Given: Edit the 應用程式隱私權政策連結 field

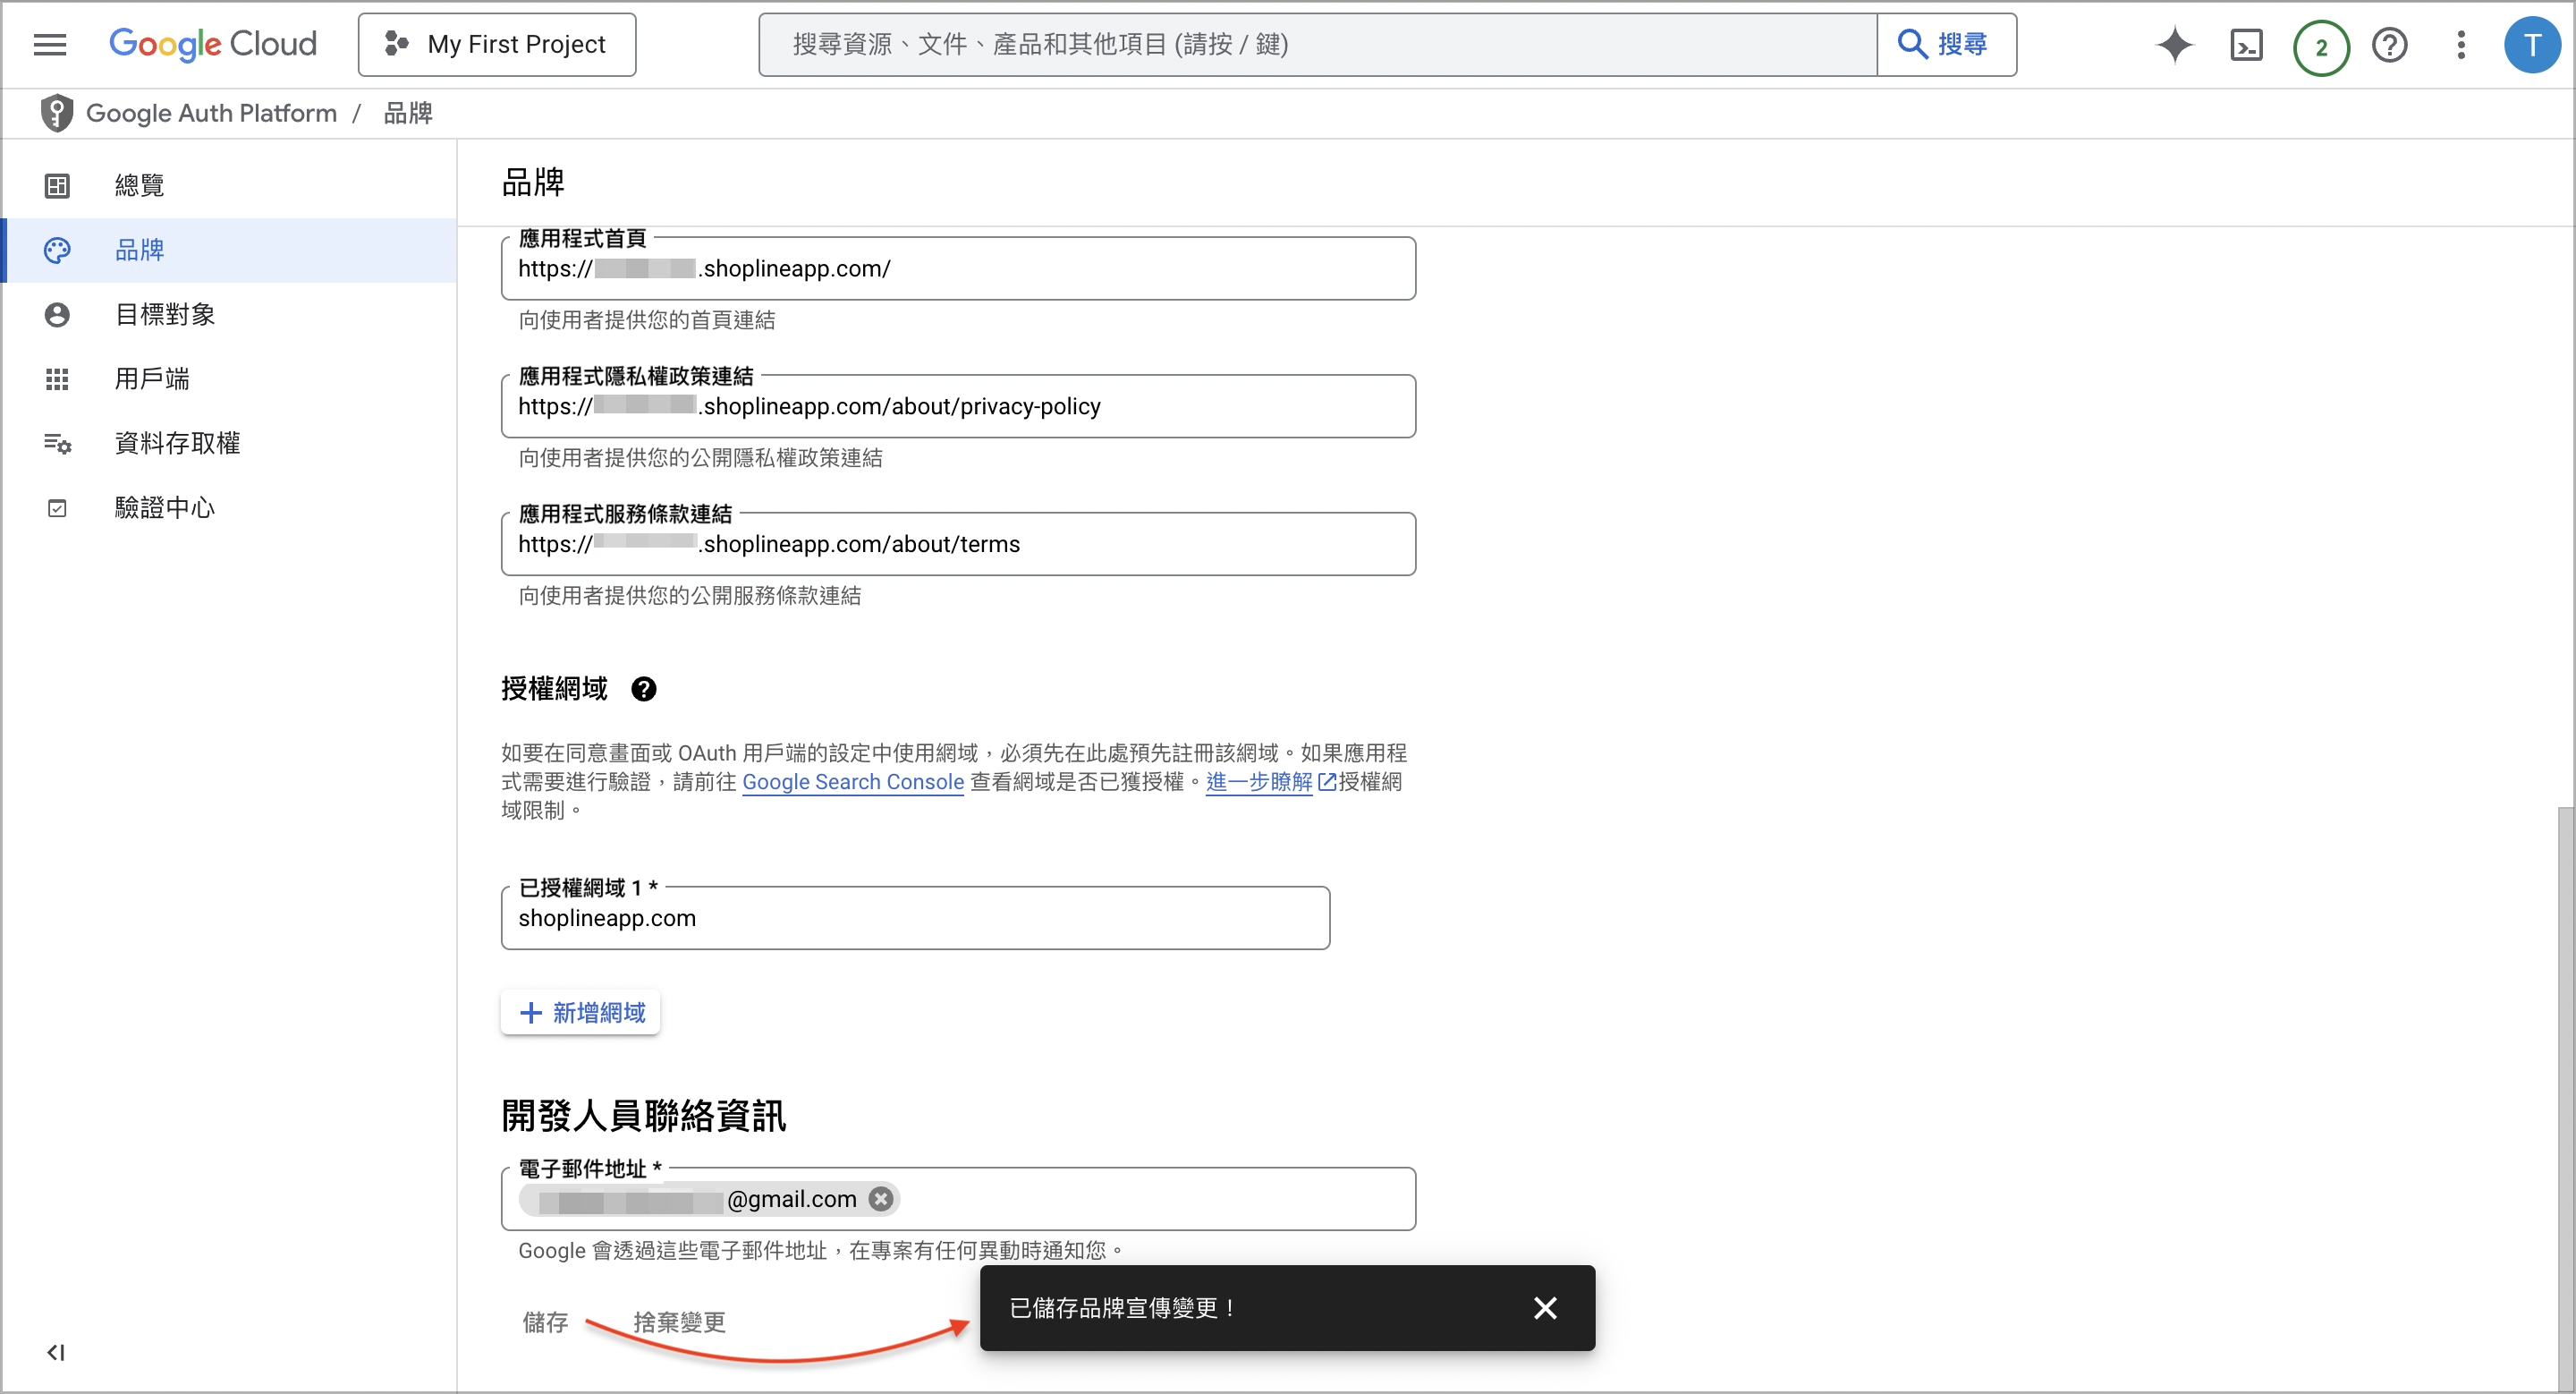Looking at the screenshot, I should (x=958, y=406).
